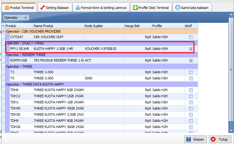This screenshot has height=144, width=234.
Task: Click the anchor icon on Format Kirim tab
Action: coord(78,7)
